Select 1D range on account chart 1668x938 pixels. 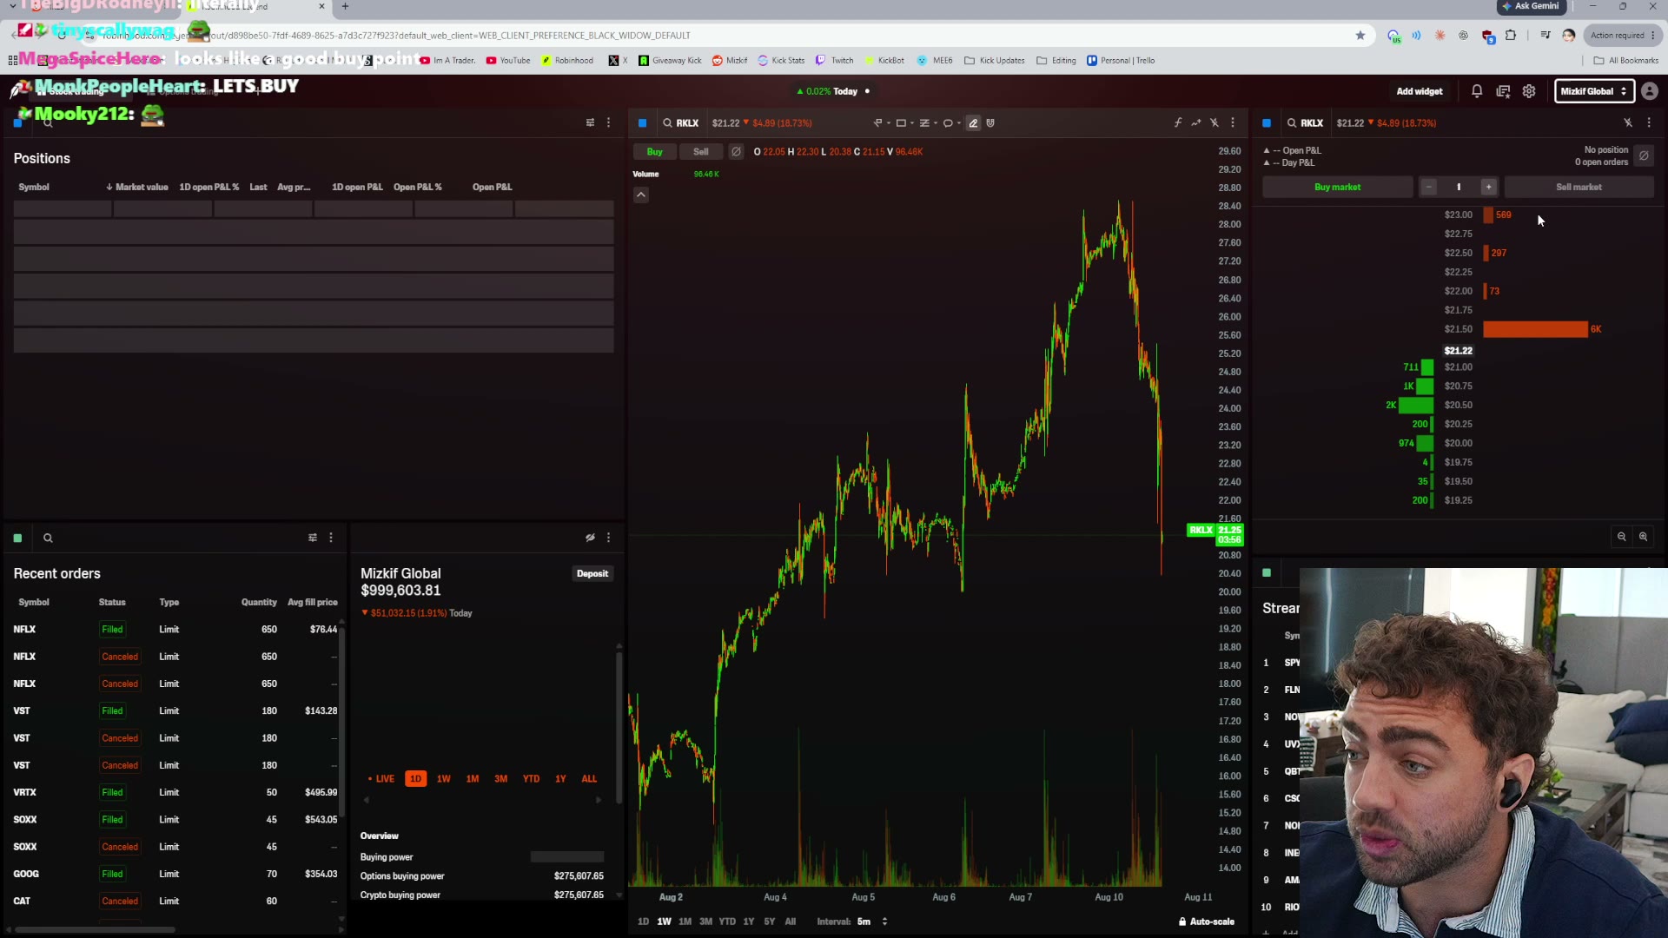pos(415,779)
